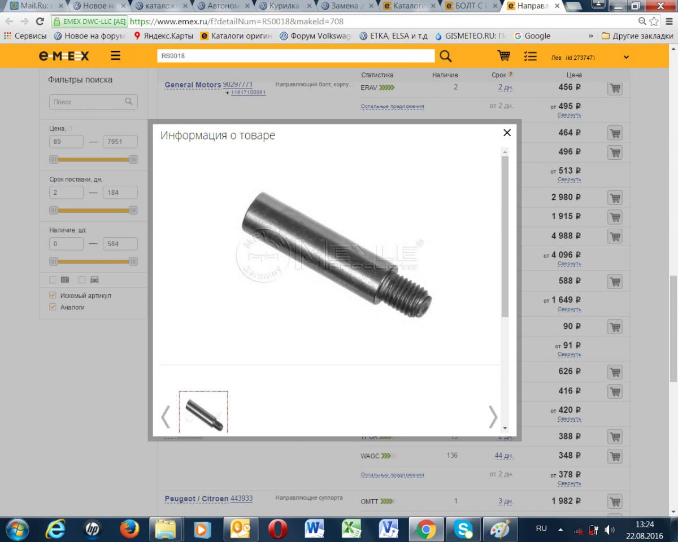Switch to the Автоном browser tab

tap(223, 6)
